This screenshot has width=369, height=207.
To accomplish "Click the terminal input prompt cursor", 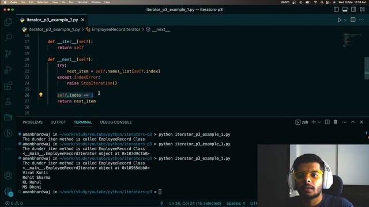I will pyautogui.click(x=160, y=191).
